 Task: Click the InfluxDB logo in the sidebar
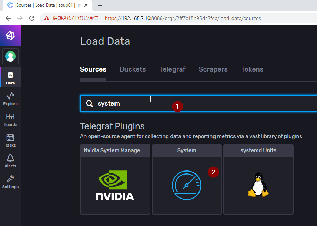pyautogui.click(x=10, y=36)
